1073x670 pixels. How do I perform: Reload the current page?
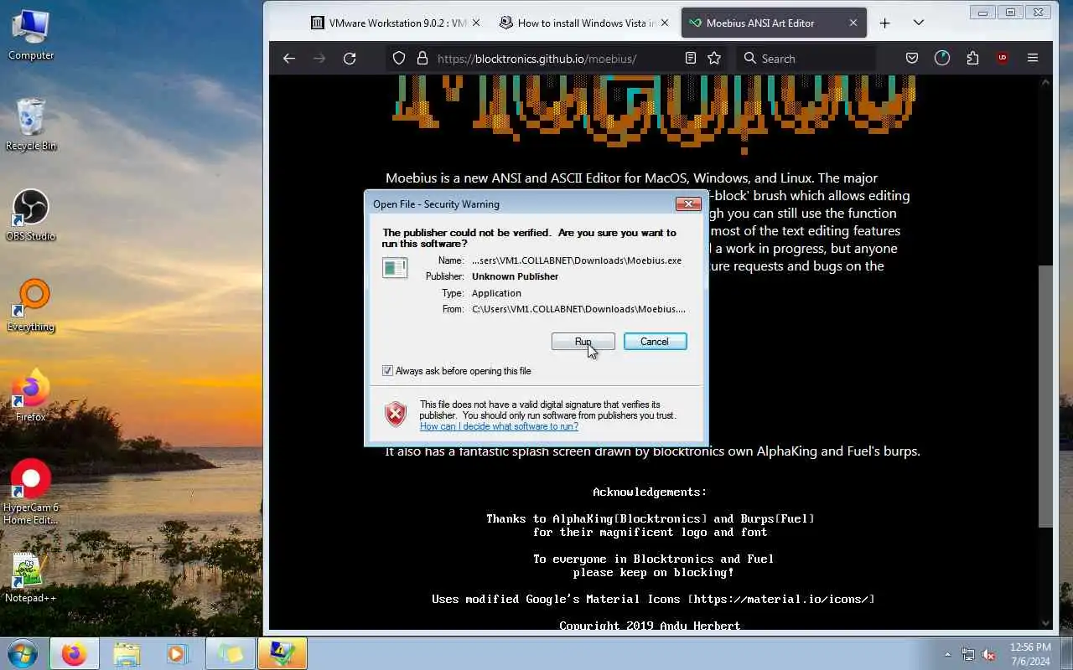tap(350, 59)
